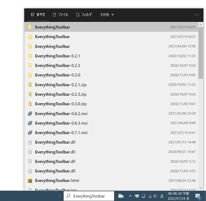This screenshot has width=206, height=201.
Task: Click the results scrollbar down arrow
Action: 201,188
